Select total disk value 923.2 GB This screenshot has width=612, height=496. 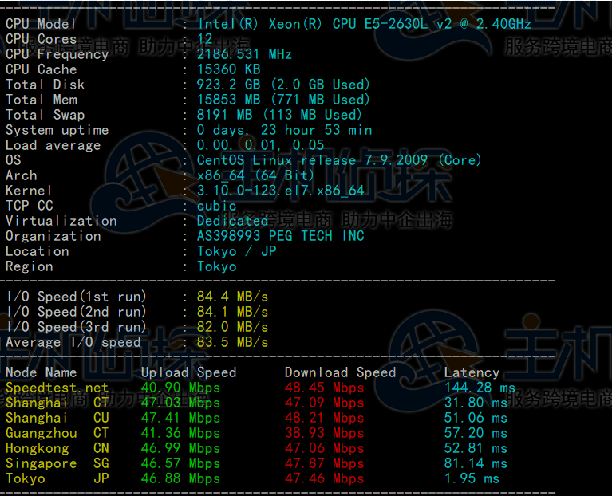pos(283,85)
